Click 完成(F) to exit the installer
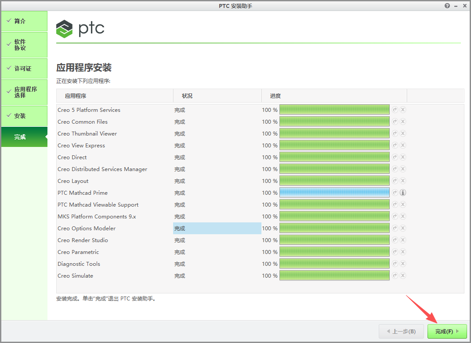 [x=446, y=332]
